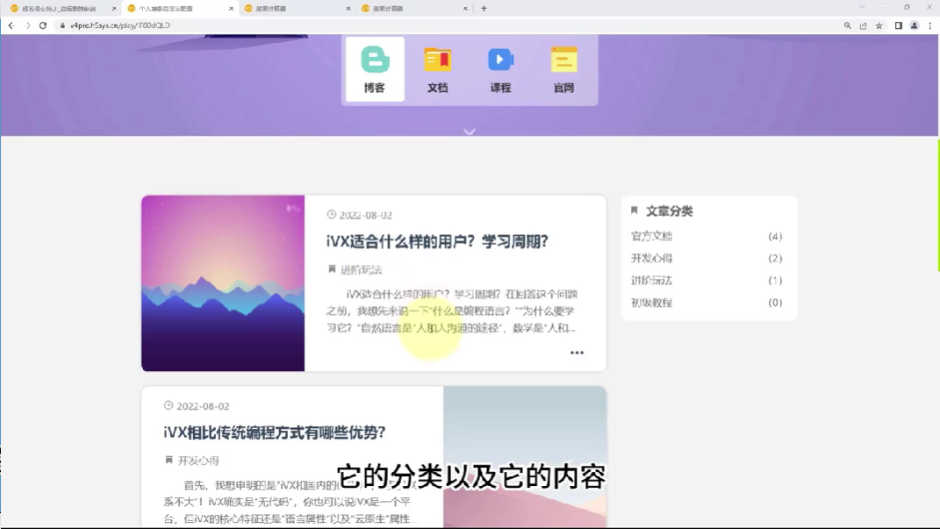Click the (0) count next to 初级教程

coord(775,303)
